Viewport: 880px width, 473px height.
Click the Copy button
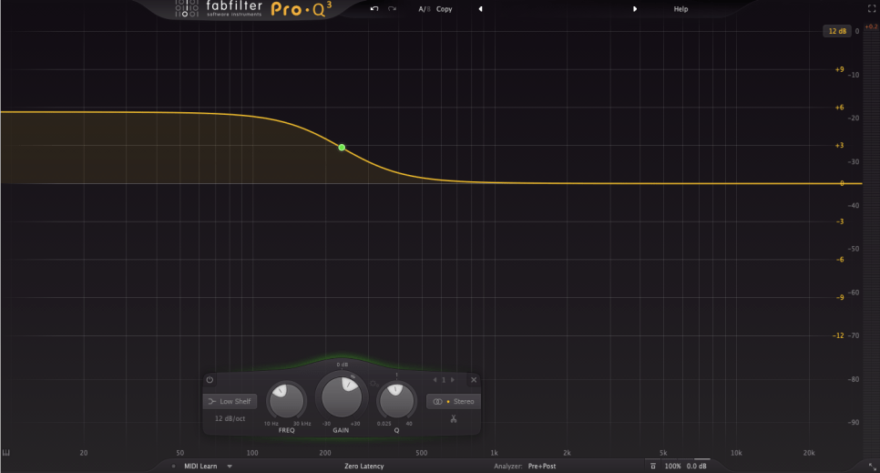[444, 9]
